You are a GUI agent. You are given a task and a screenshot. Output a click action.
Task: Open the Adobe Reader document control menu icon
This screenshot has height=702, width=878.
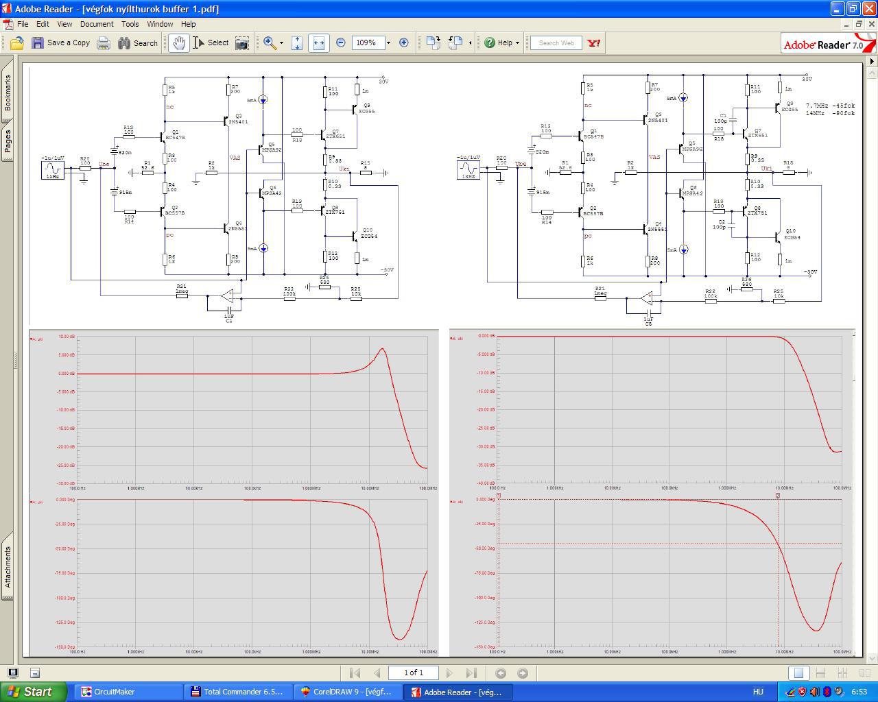point(8,24)
